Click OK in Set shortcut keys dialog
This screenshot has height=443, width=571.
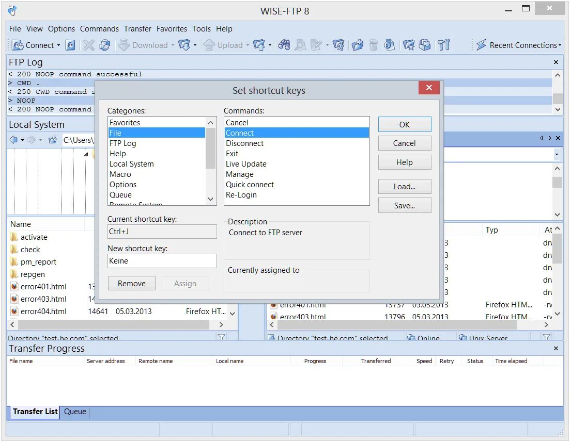click(405, 125)
